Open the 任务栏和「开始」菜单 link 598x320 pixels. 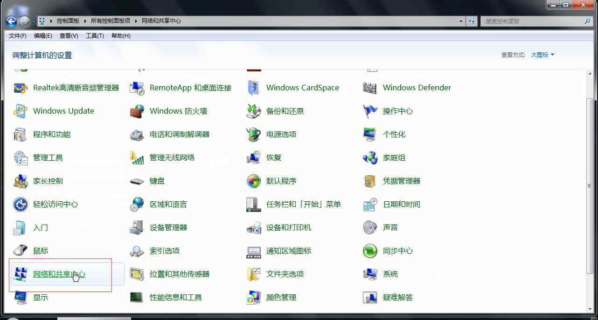tap(304, 204)
